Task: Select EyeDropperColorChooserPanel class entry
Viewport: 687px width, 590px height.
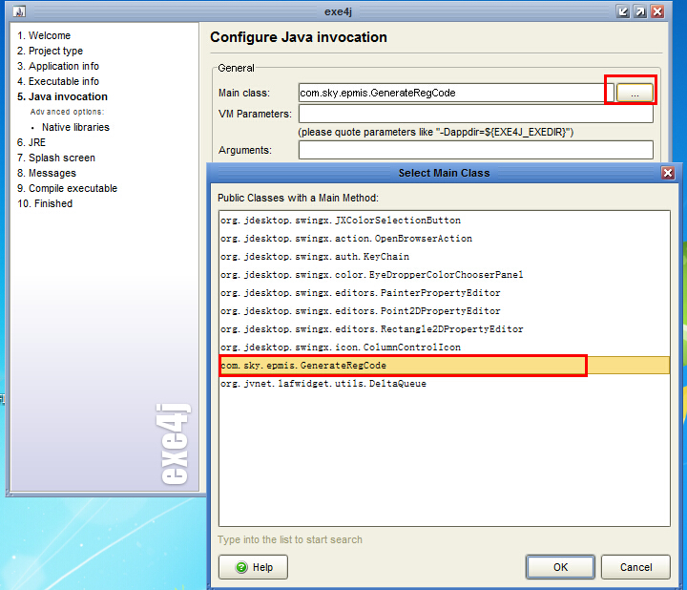Action: pyautogui.click(x=371, y=275)
